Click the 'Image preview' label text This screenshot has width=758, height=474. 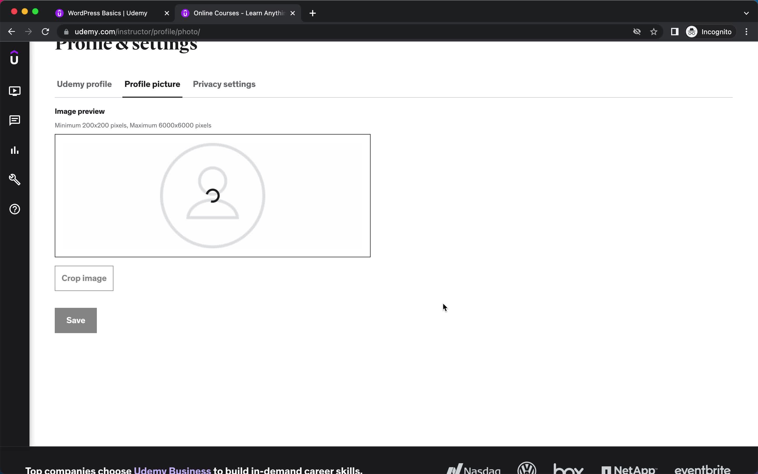click(79, 112)
